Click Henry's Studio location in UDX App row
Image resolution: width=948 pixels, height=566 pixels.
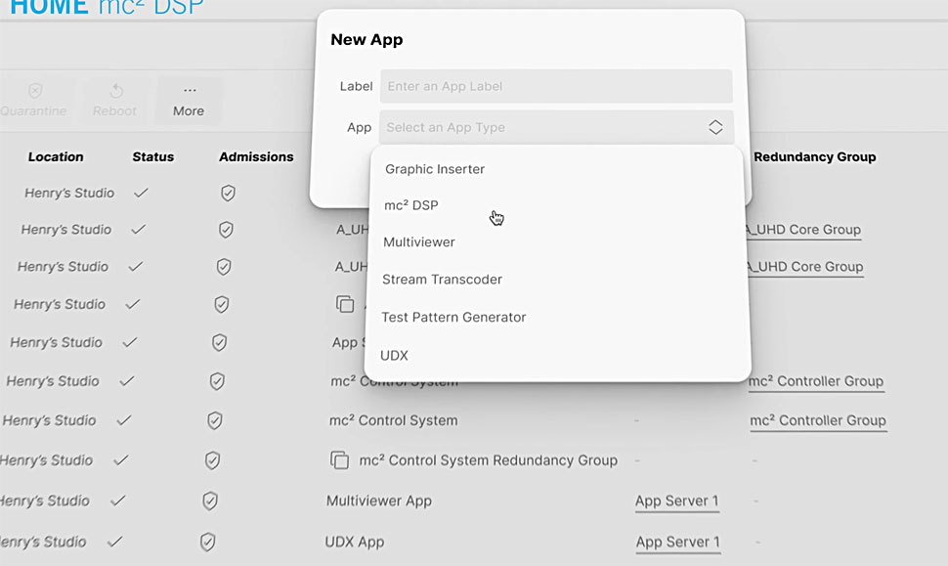click(43, 542)
